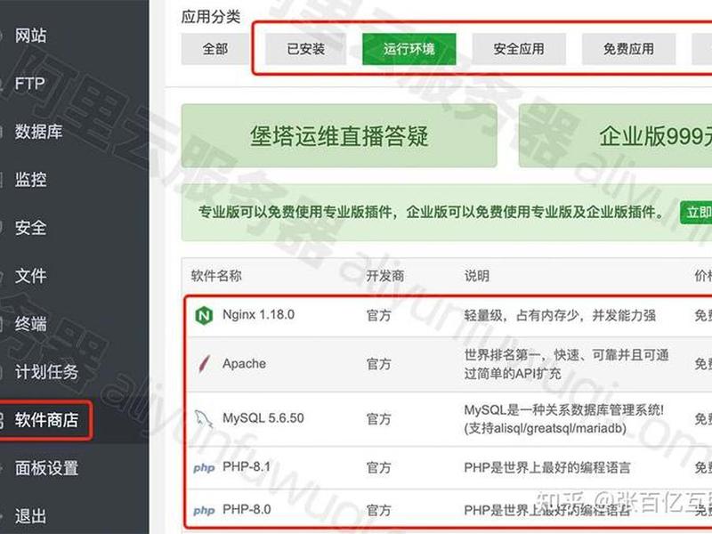This screenshot has width=712, height=534.
Task: Click the PHP-8.1 description text
Action: (547, 468)
